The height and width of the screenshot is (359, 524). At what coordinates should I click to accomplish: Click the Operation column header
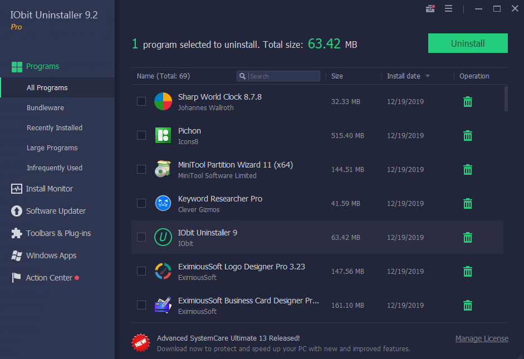[x=474, y=76]
